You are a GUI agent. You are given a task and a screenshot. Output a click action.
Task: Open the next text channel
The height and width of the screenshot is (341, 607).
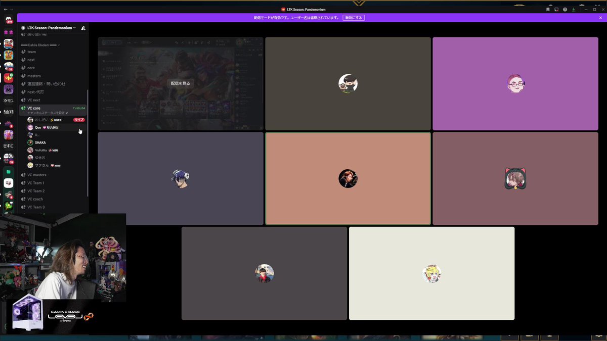coord(53,60)
